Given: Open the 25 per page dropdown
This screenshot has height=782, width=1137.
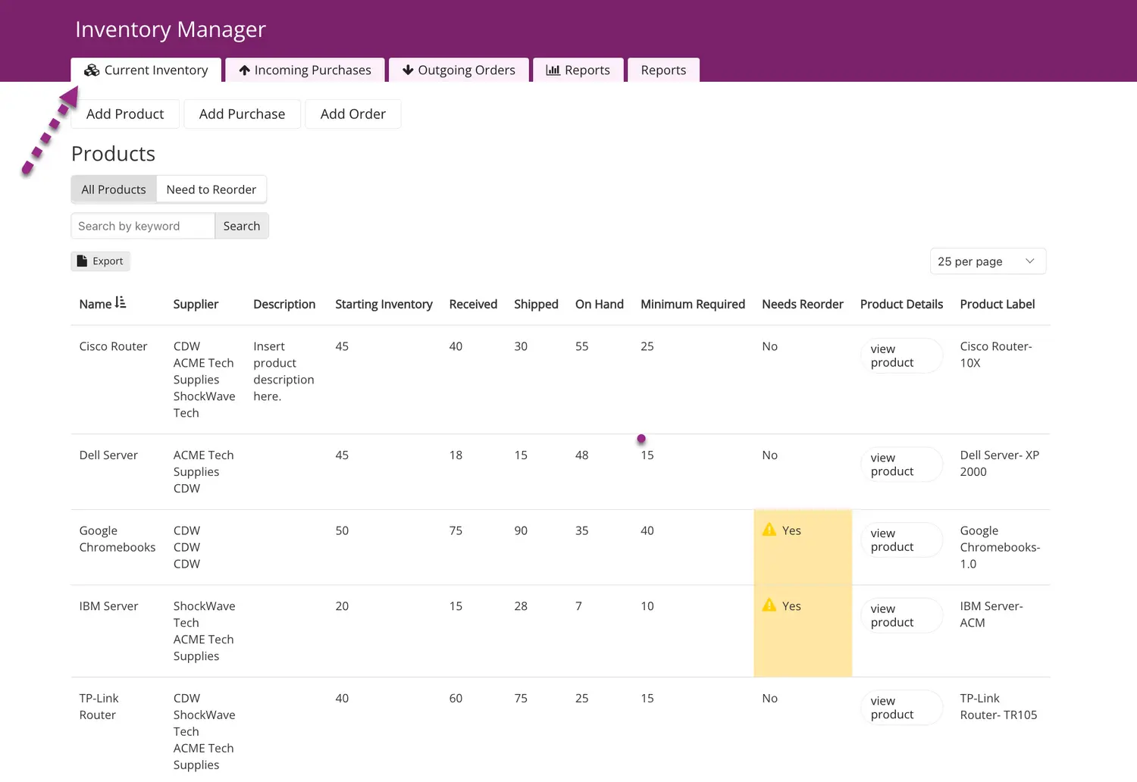Looking at the screenshot, I should tap(987, 261).
